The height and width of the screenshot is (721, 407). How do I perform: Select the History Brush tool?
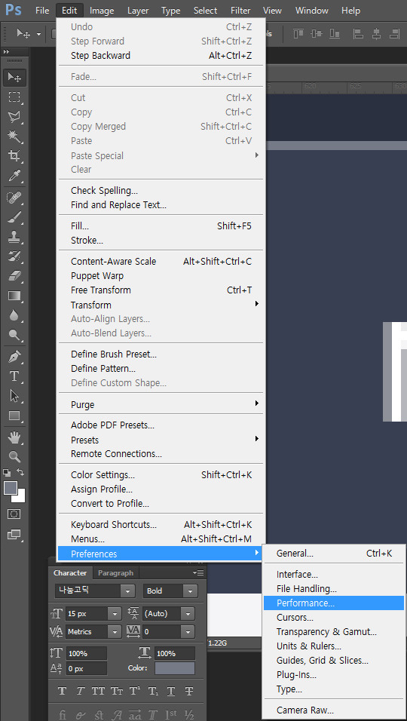(14, 256)
